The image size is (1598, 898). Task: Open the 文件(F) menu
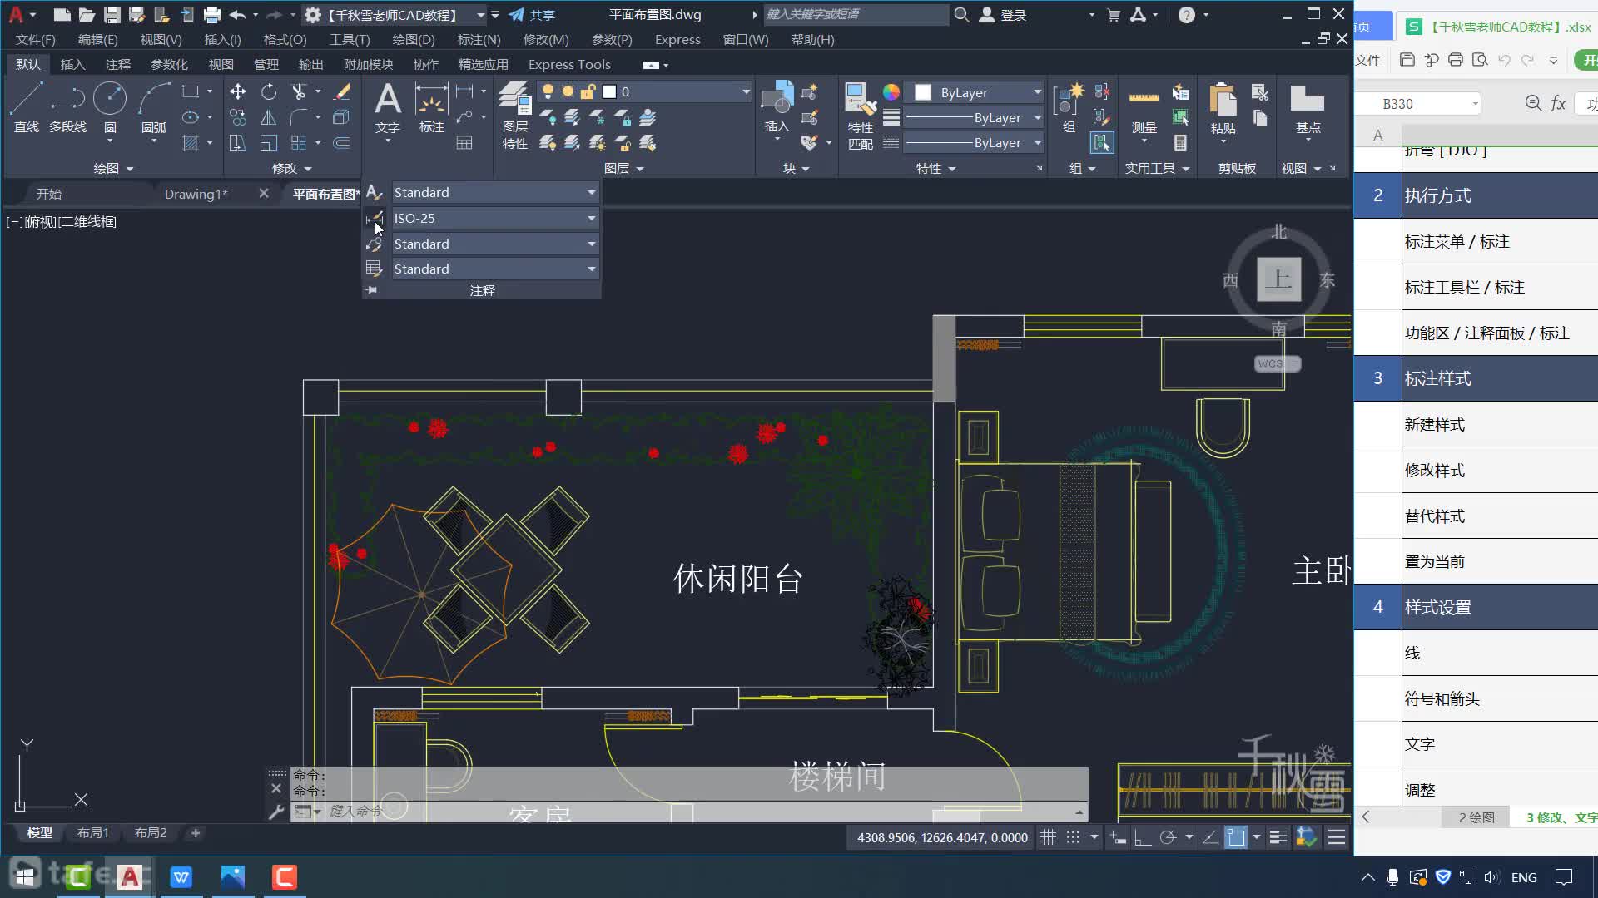(x=36, y=39)
